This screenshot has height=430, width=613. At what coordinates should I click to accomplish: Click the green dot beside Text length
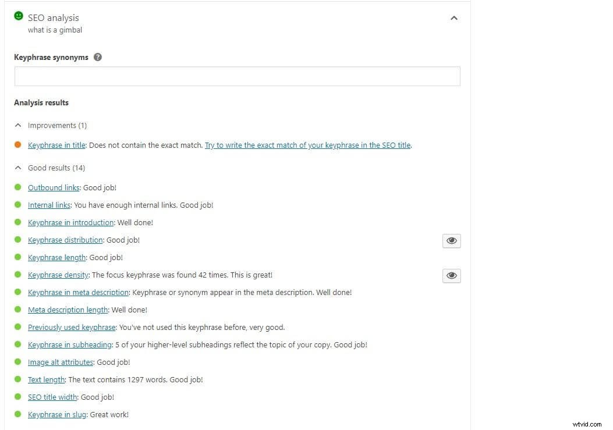coord(17,379)
